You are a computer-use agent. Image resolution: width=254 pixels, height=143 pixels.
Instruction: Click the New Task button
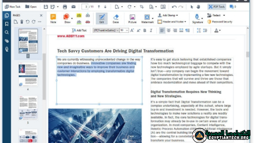click(12, 6)
